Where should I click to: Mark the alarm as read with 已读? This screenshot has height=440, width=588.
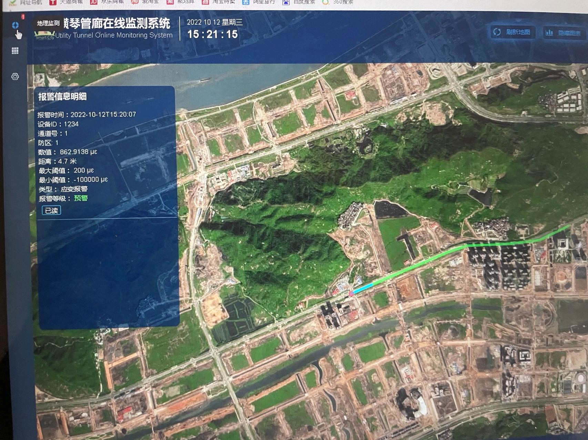[51, 210]
